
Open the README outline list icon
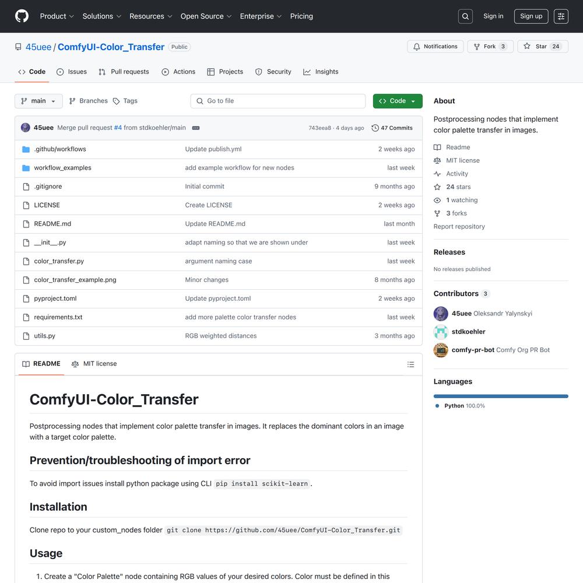(x=410, y=364)
